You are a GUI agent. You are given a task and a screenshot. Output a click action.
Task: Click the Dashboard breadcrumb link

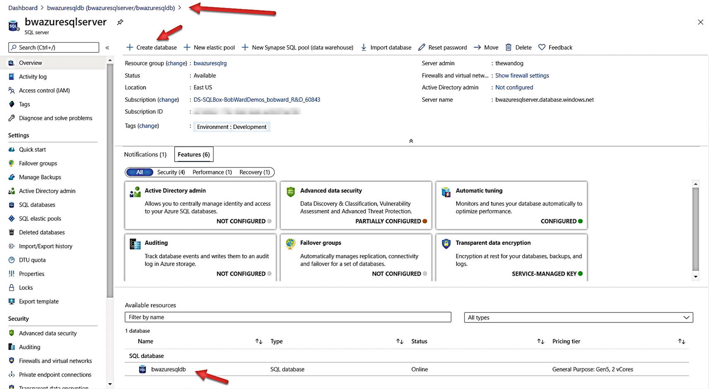pos(23,8)
